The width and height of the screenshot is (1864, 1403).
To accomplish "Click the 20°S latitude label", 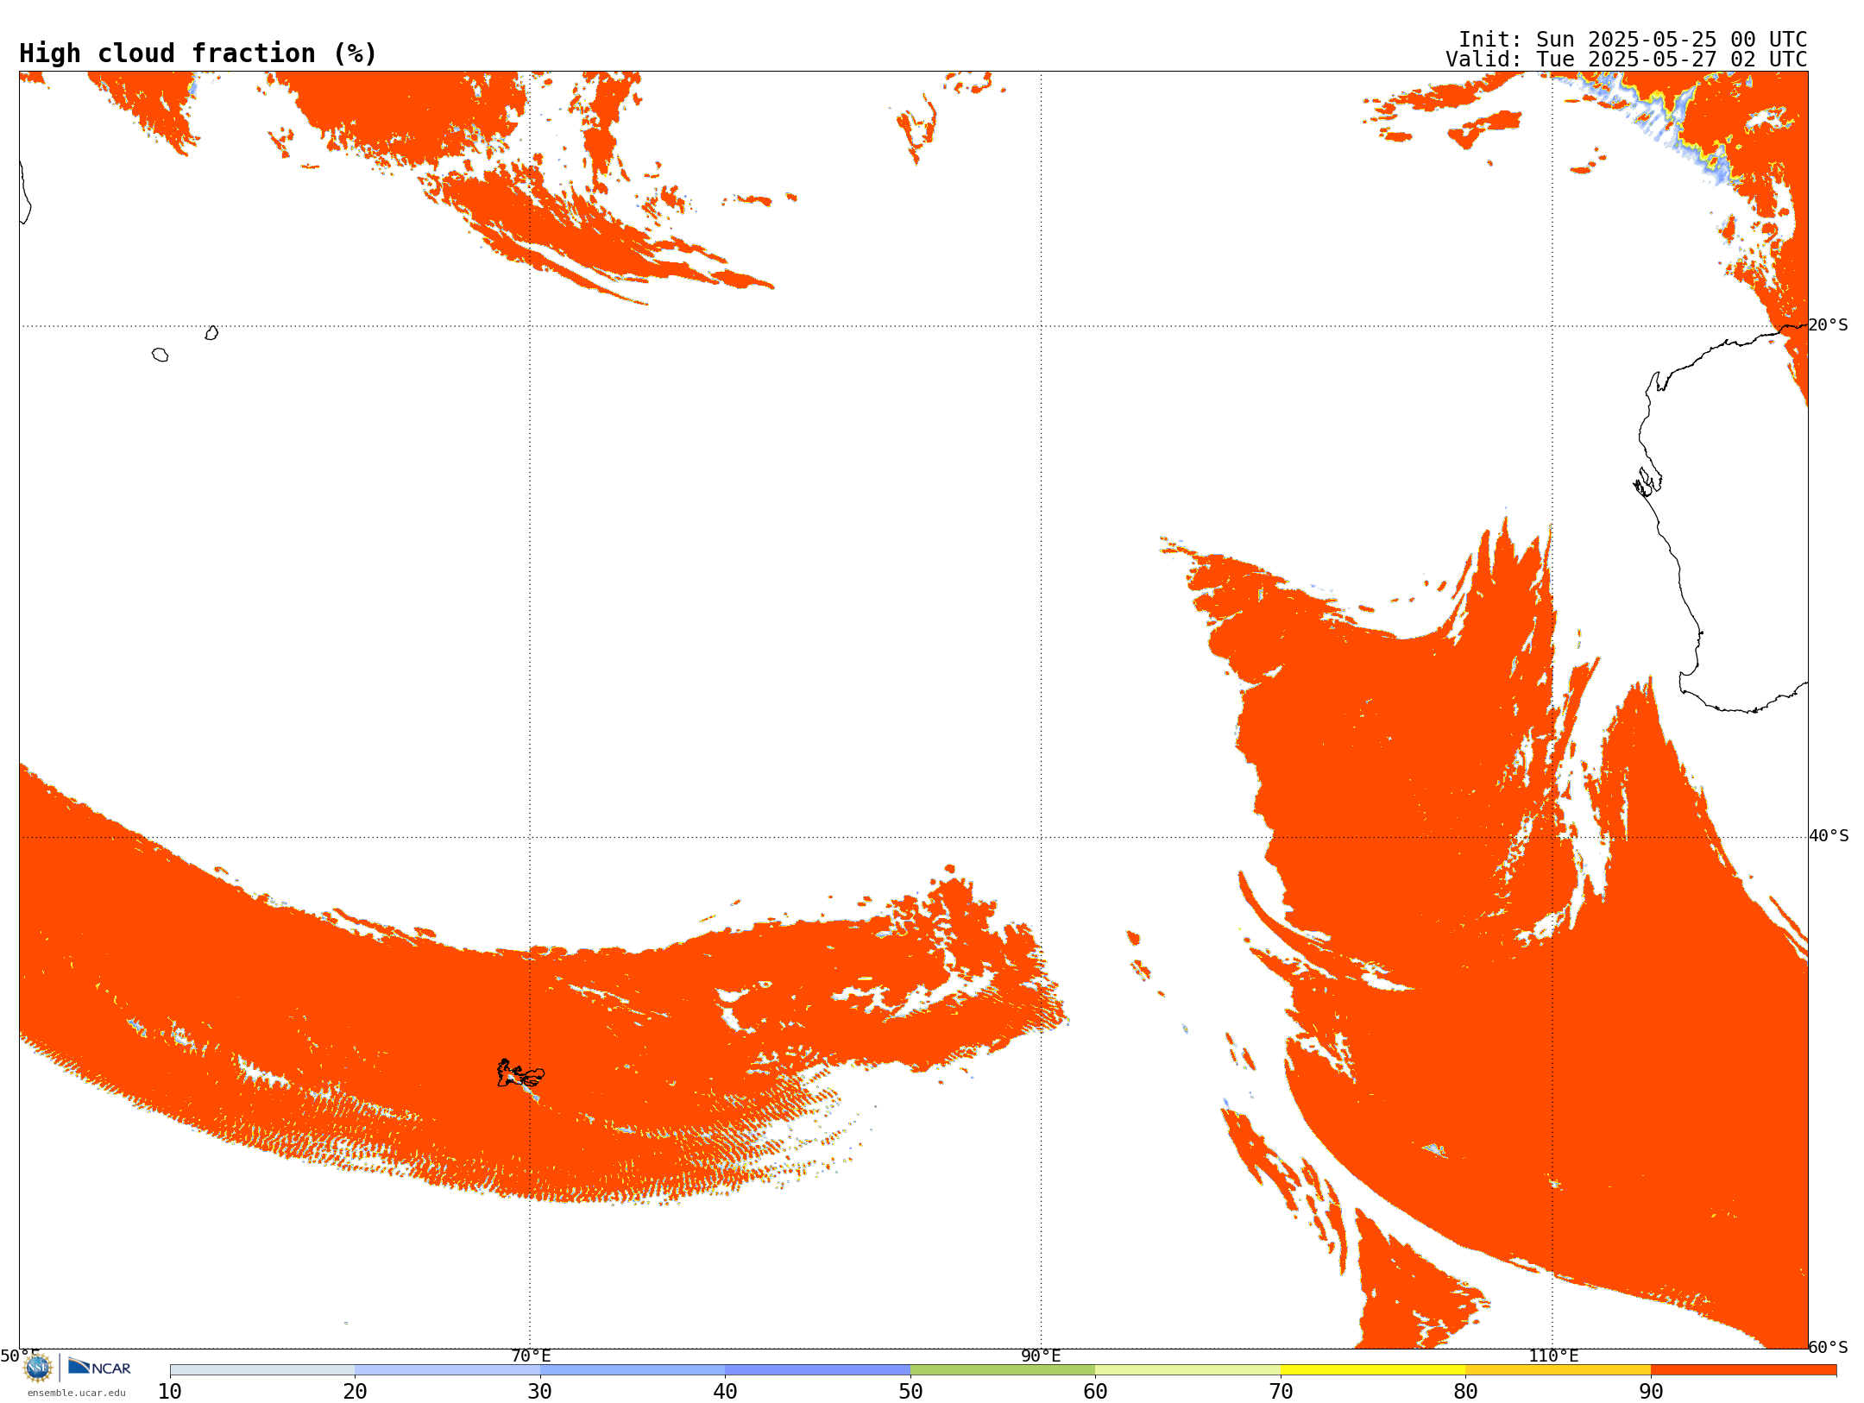I will [x=1829, y=325].
